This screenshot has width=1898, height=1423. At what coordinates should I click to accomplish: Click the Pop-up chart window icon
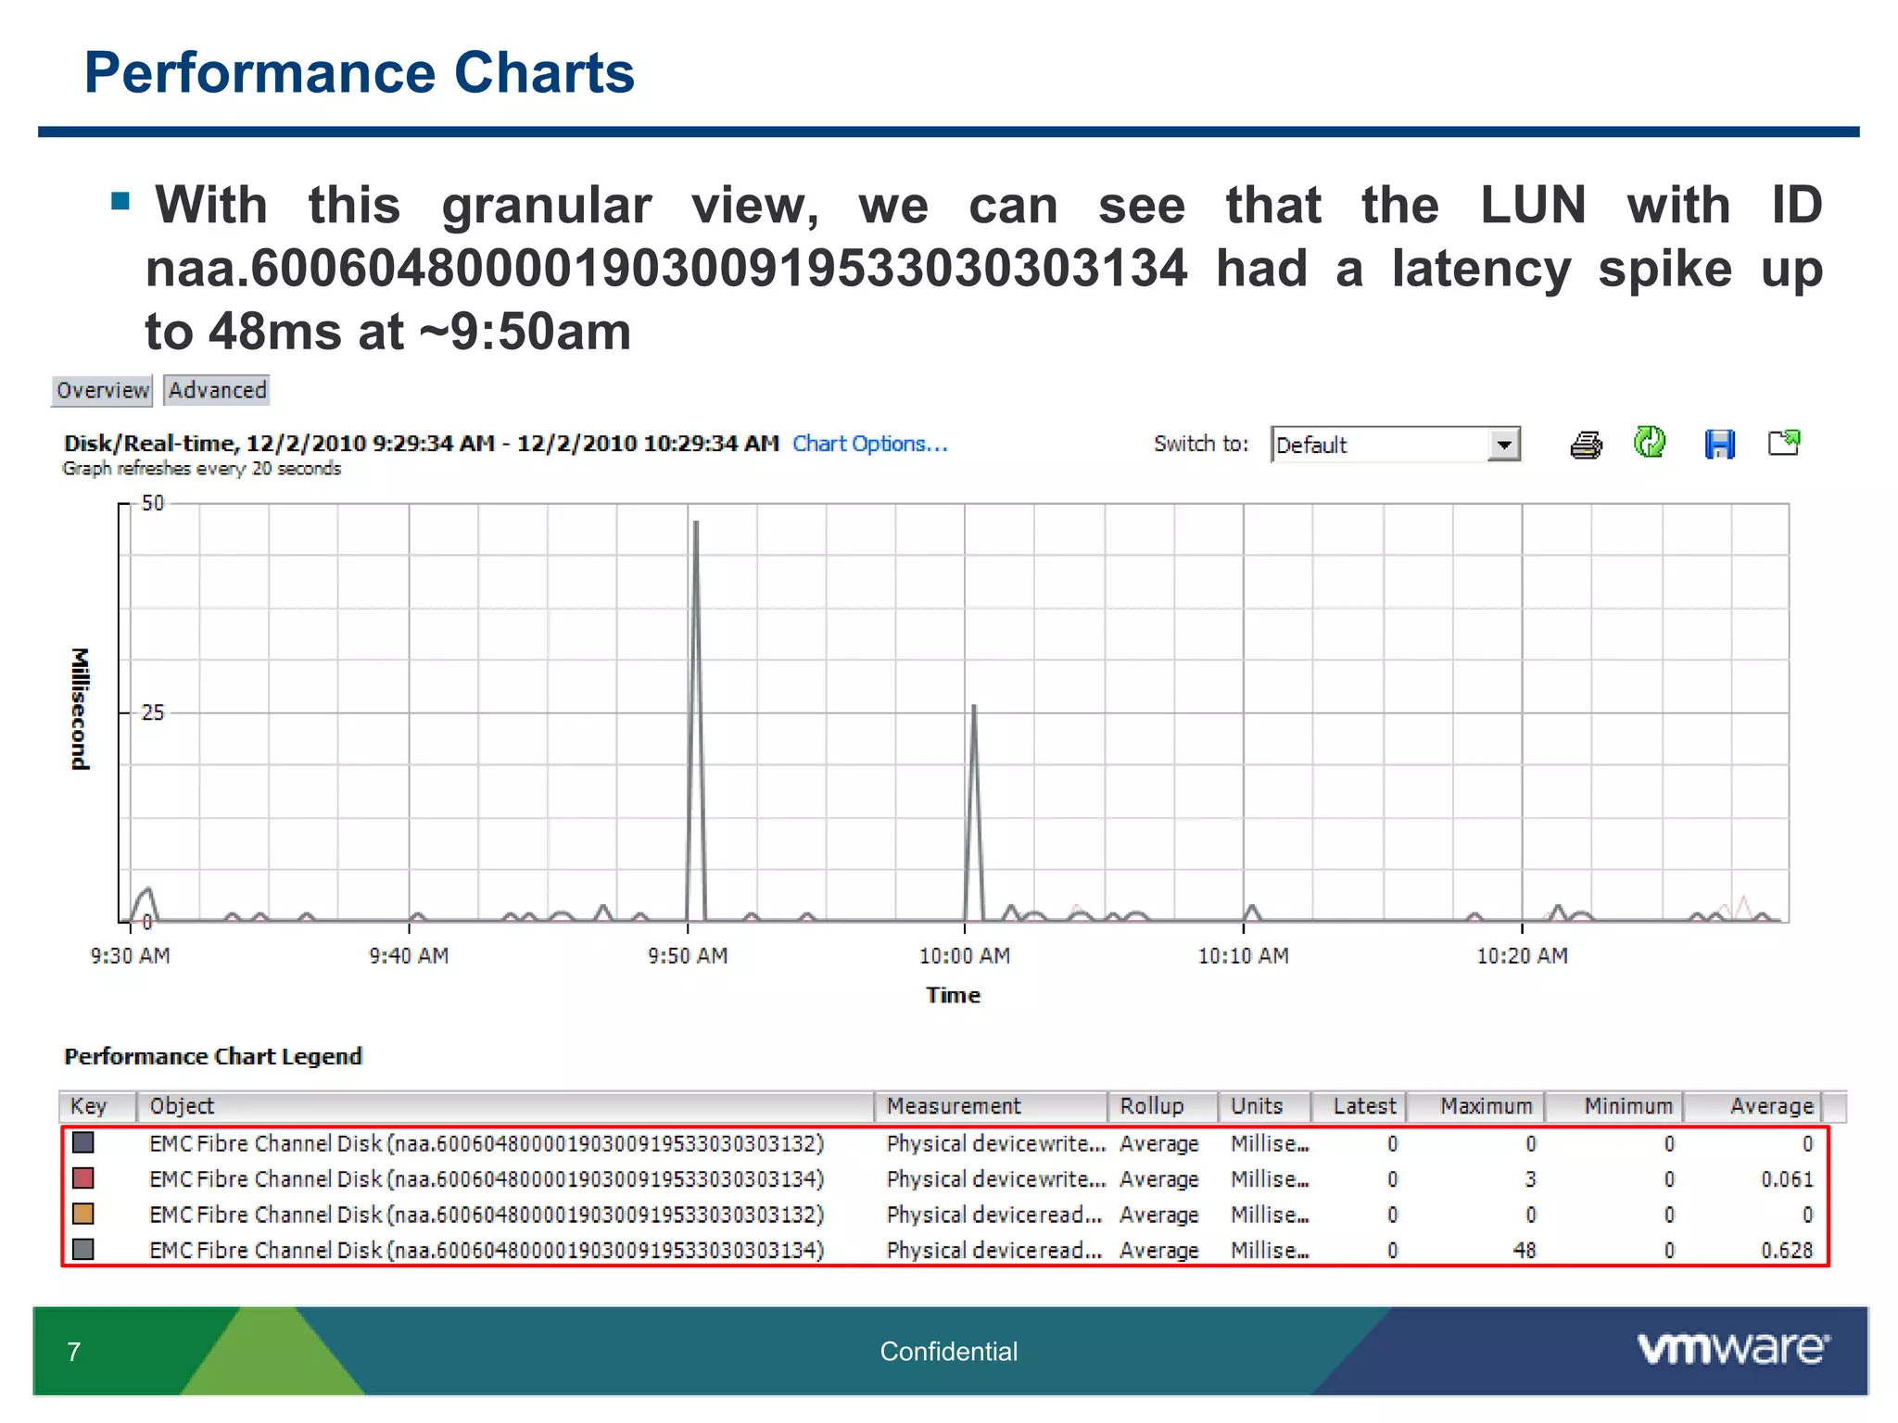[1784, 443]
